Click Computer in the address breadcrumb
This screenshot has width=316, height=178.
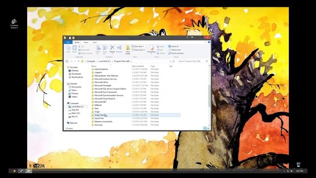91,61
